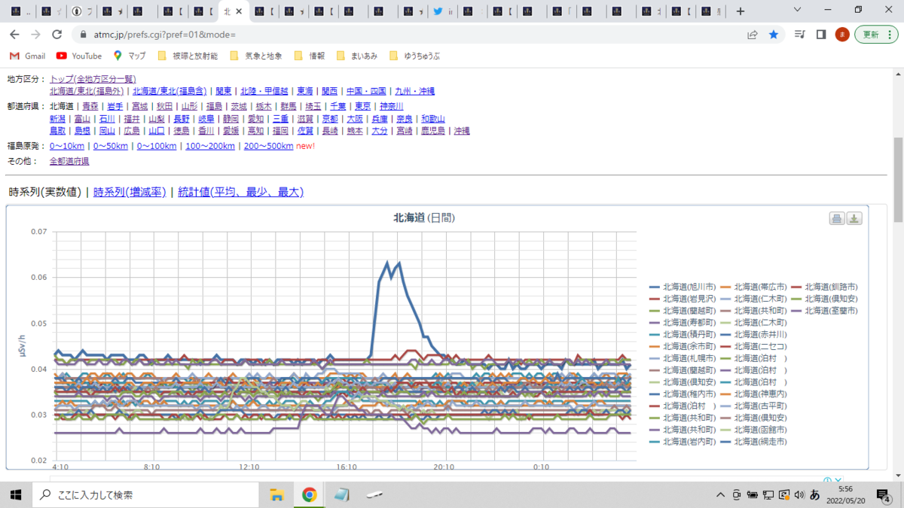This screenshot has height=508, width=904.
Task: Open the 被曝と放射能 bookmark folder
Action: click(x=188, y=56)
